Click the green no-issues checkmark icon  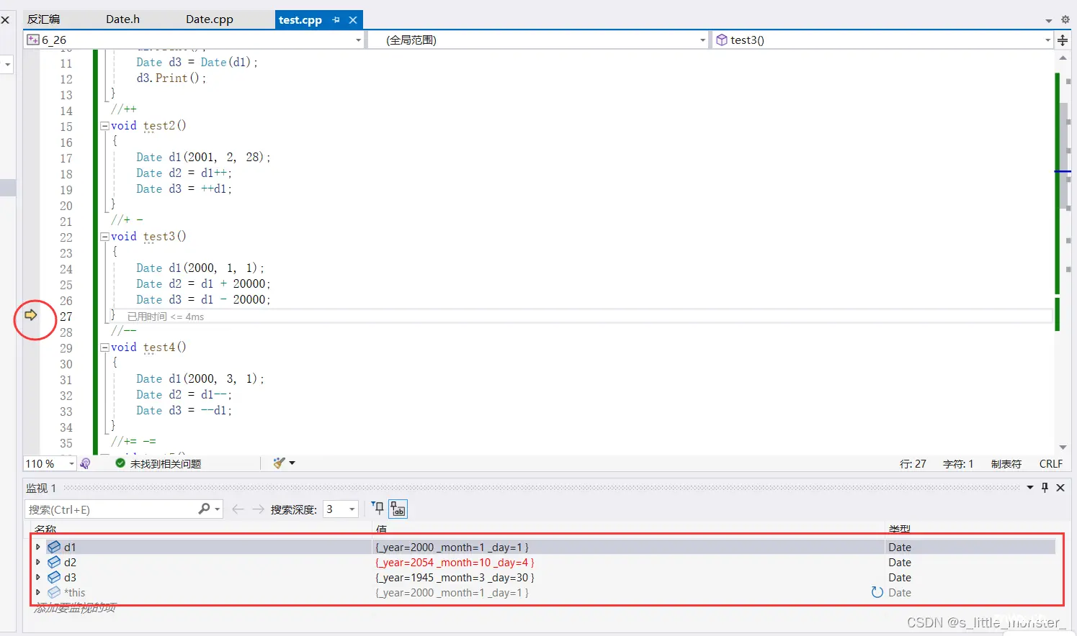tap(120, 463)
